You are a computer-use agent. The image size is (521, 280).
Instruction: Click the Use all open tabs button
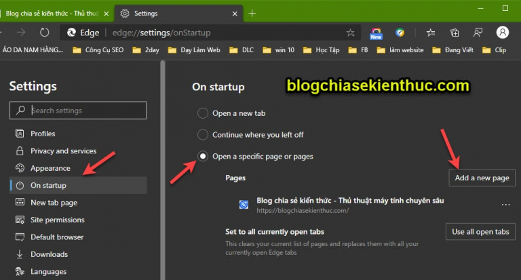click(x=480, y=231)
